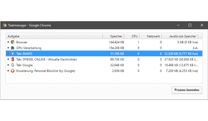Screen dimensions: 208x121
Task: Click the SPIEGEL ONLINE favicon
Action: 13,59
